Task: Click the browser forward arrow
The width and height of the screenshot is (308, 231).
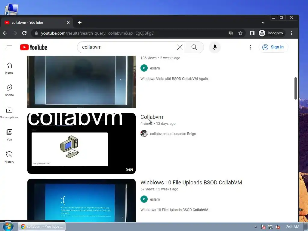Action: (x=15, y=33)
